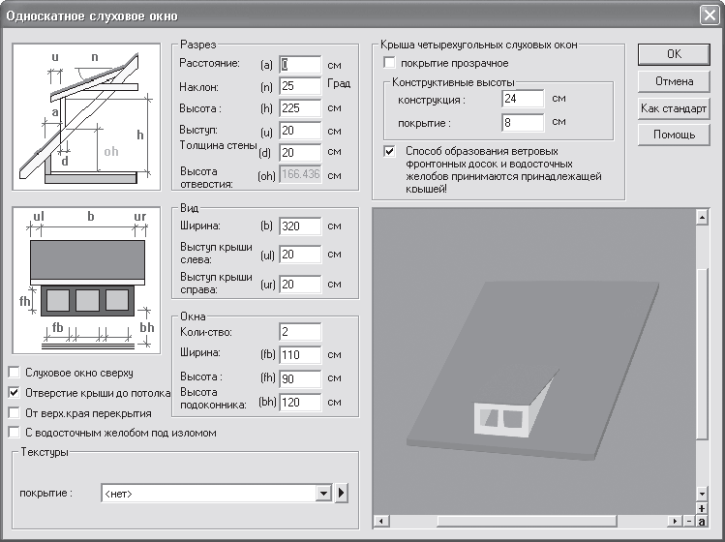Uncheck 'Отверстие крыши до потолка'
725x542 pixels.
tap(14, 393)
